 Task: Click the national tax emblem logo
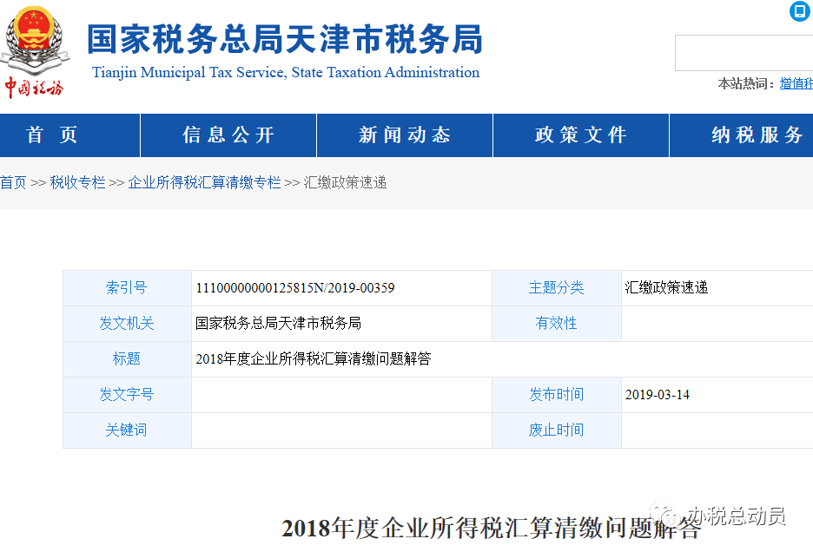pos(34,41)
